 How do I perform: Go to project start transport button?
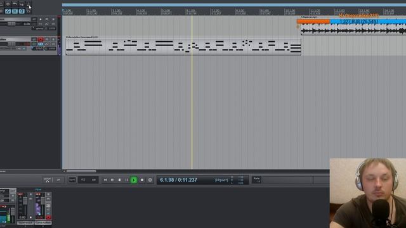[105, 180]
